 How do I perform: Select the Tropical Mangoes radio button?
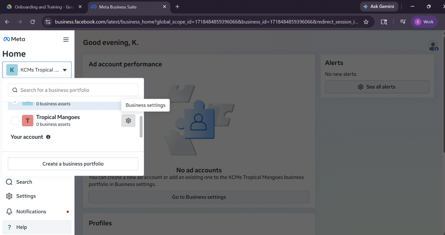[15, 121]
